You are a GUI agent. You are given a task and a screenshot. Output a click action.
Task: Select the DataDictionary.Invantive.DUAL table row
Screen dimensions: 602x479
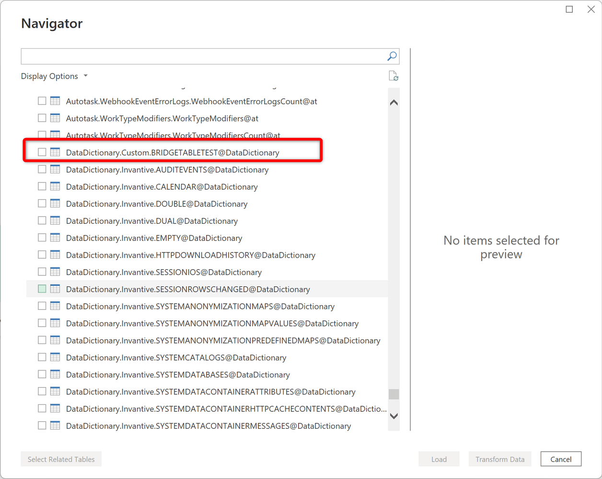click(x=152, y=220)
